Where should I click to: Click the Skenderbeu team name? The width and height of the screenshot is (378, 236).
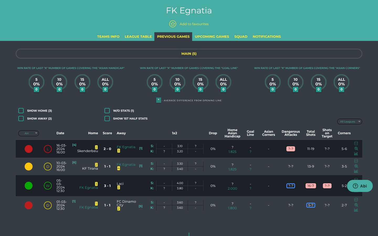[87, 151]
